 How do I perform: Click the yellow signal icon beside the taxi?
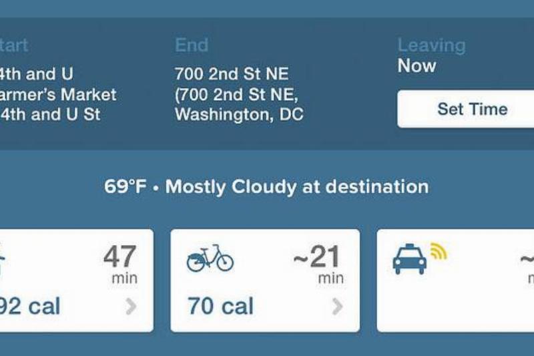coord(439,251)
